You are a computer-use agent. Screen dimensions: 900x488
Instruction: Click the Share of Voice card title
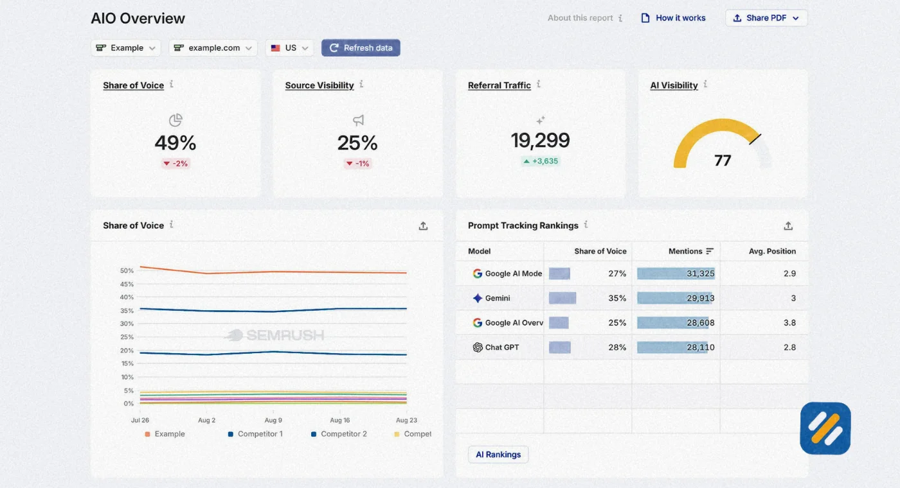tap(133, 85)
